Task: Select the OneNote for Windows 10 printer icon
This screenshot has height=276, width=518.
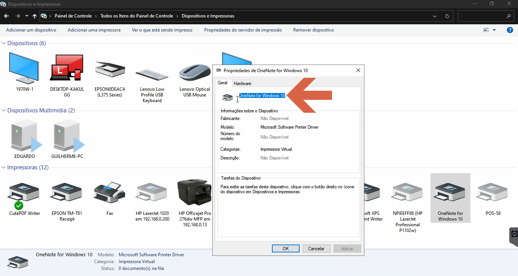Action: click(450, 192)
